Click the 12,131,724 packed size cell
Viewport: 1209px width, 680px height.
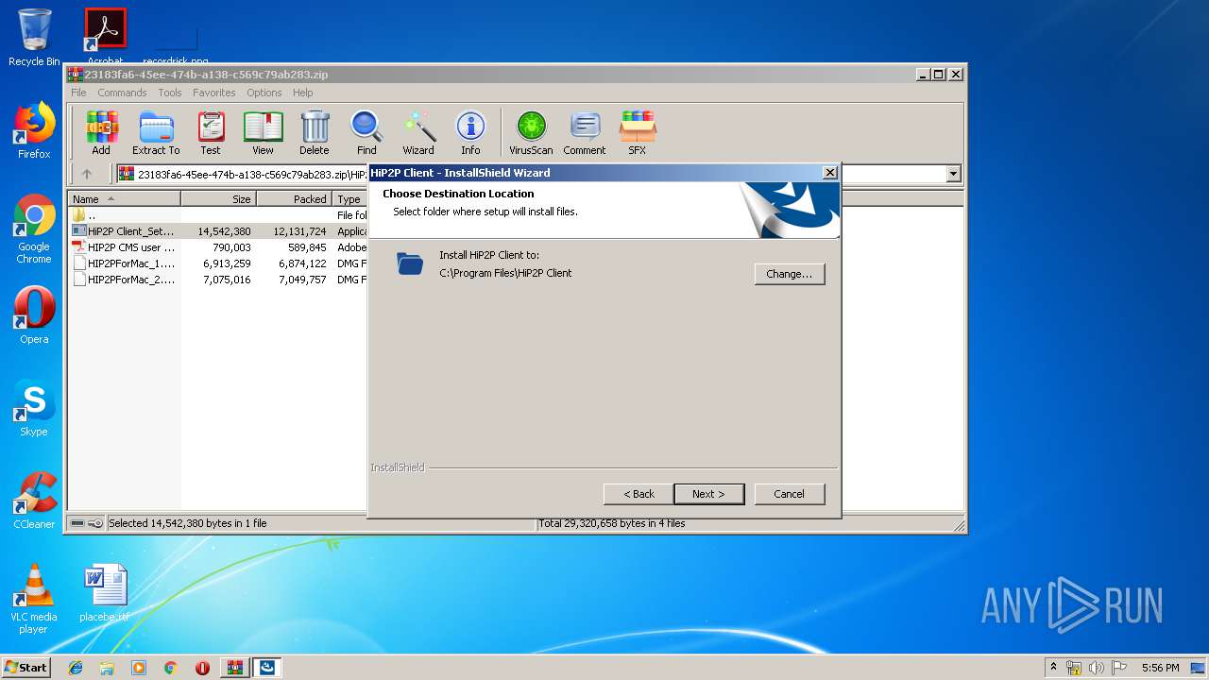[299, 231]
